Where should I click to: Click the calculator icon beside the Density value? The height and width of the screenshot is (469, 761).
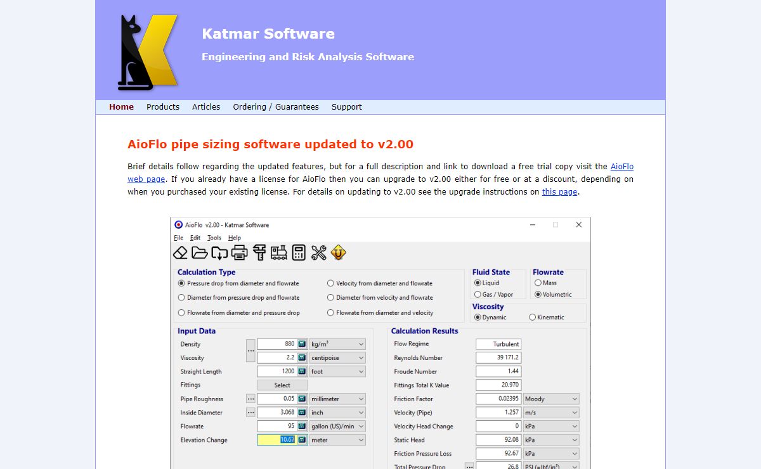tap(302, 344)
